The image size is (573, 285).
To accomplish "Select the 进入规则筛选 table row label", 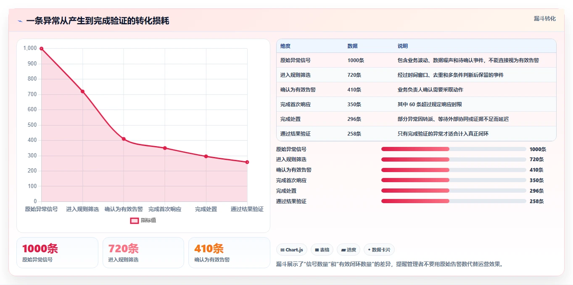I will [296, 75].
